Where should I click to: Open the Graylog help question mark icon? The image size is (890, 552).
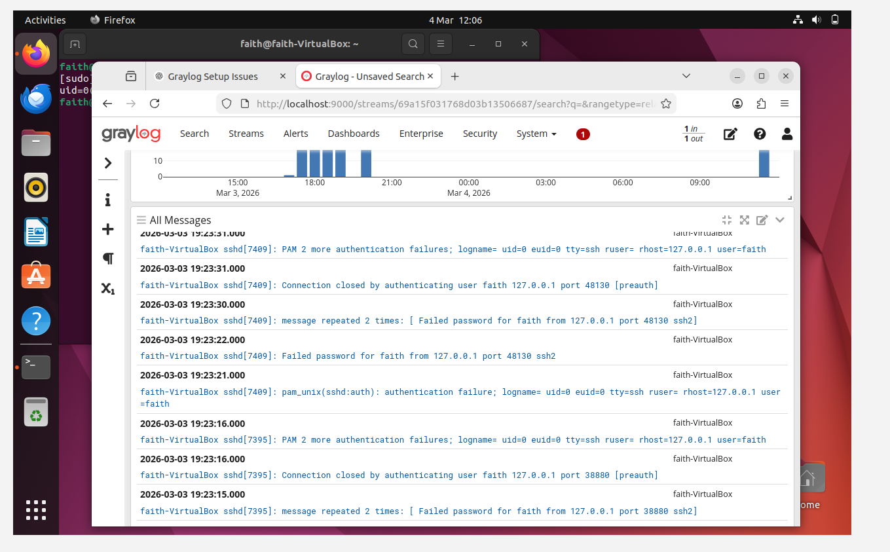tap(760, 134)
